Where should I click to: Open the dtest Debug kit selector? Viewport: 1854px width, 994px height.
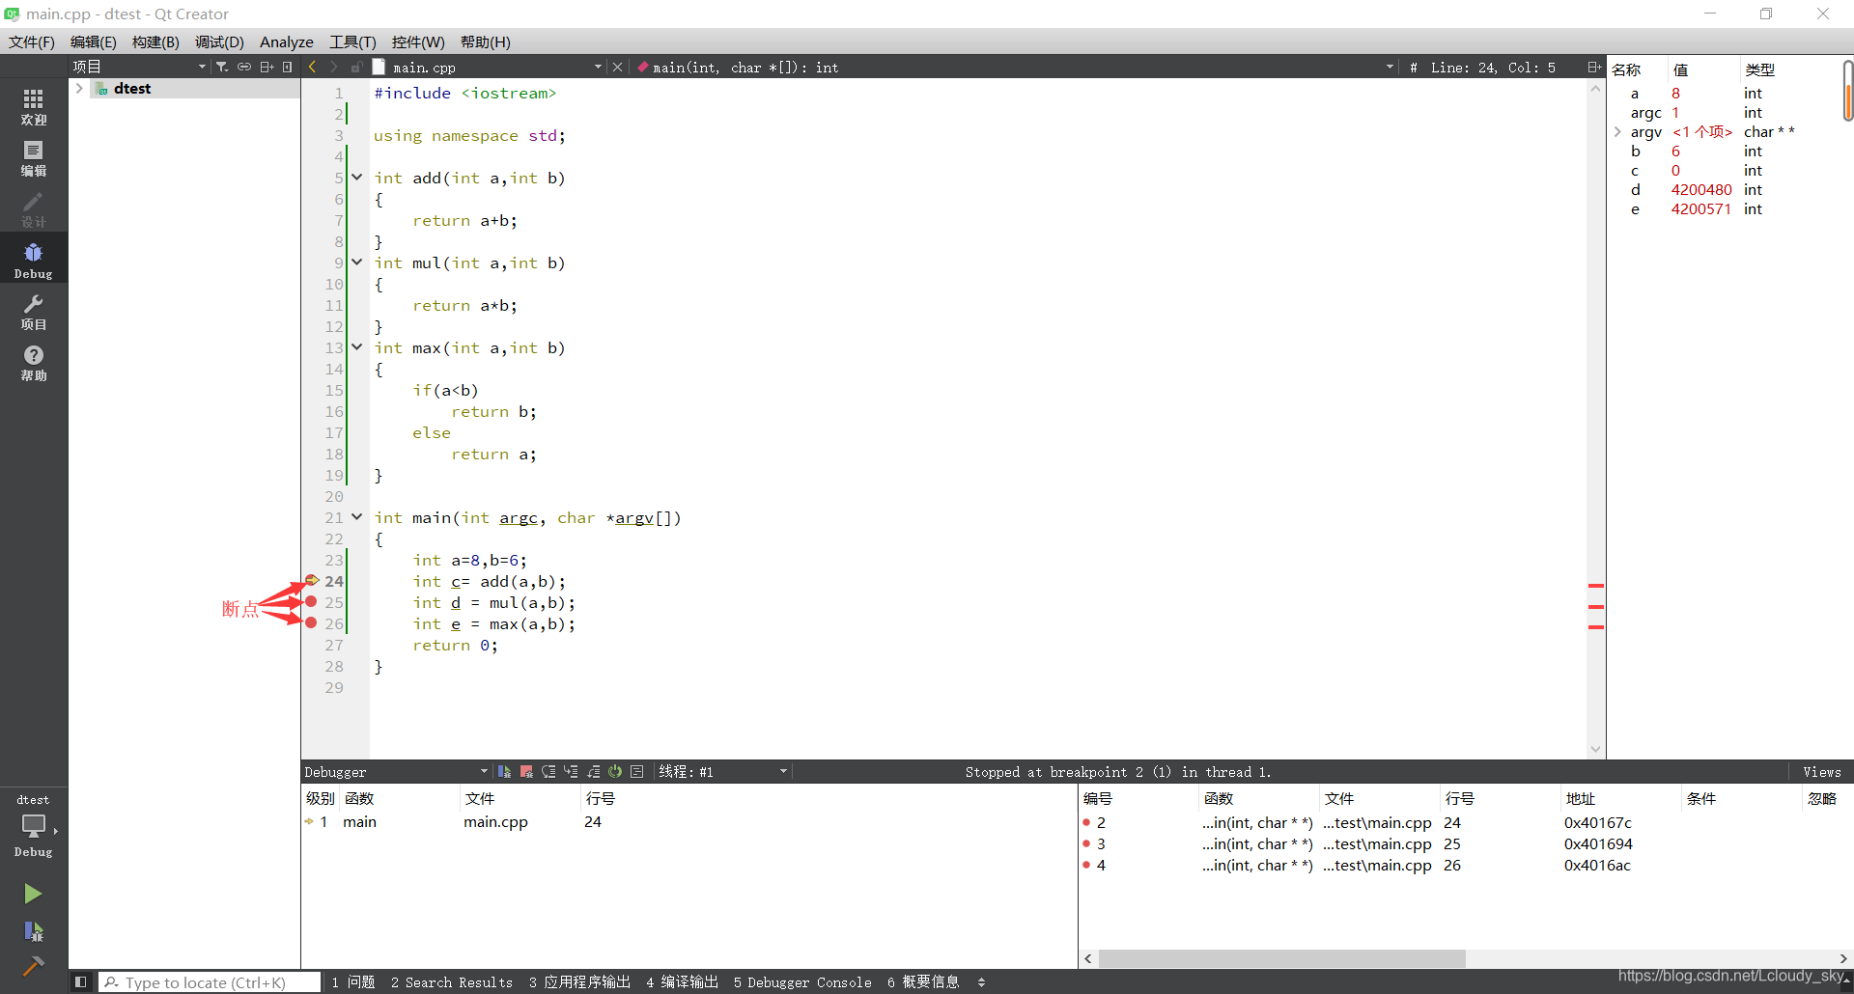pos(34,827)
